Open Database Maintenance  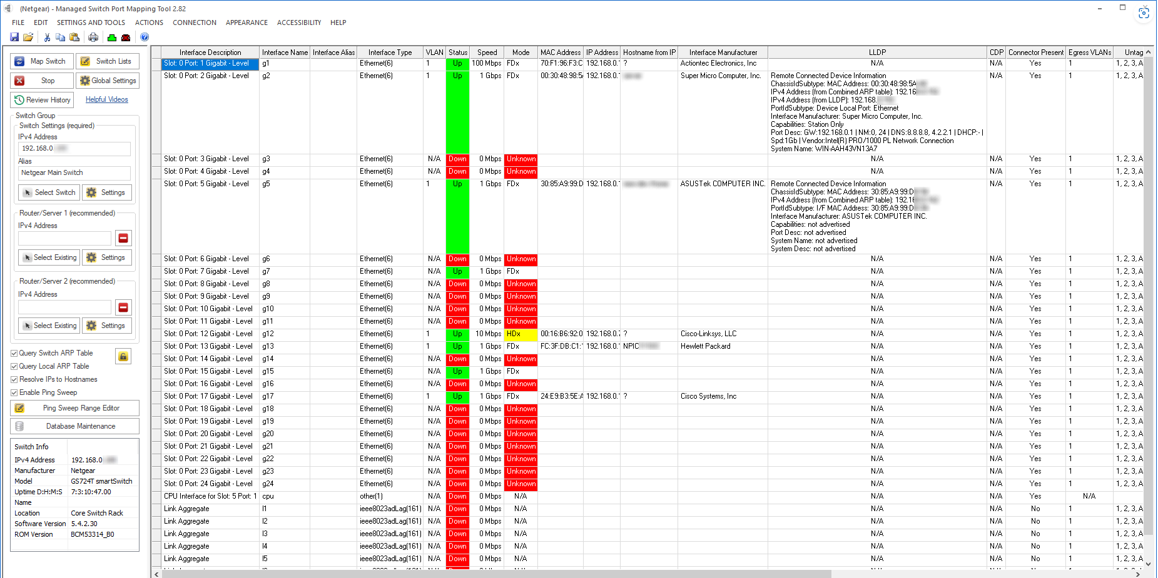[74, 426]
